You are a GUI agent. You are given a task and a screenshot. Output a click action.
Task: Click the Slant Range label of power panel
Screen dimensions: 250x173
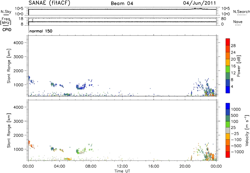click(x=9, y=66)
